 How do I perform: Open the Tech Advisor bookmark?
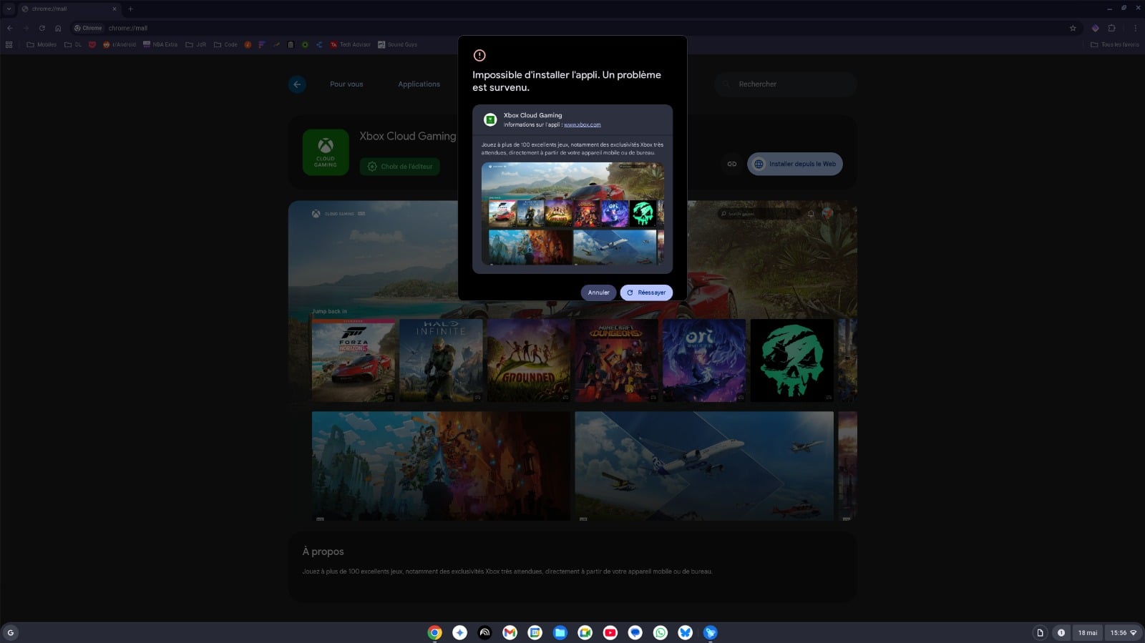(x=350, y=44)
